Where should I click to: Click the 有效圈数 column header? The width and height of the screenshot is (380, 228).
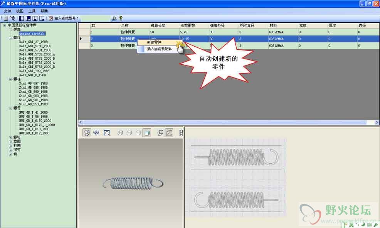click(194, 25)
